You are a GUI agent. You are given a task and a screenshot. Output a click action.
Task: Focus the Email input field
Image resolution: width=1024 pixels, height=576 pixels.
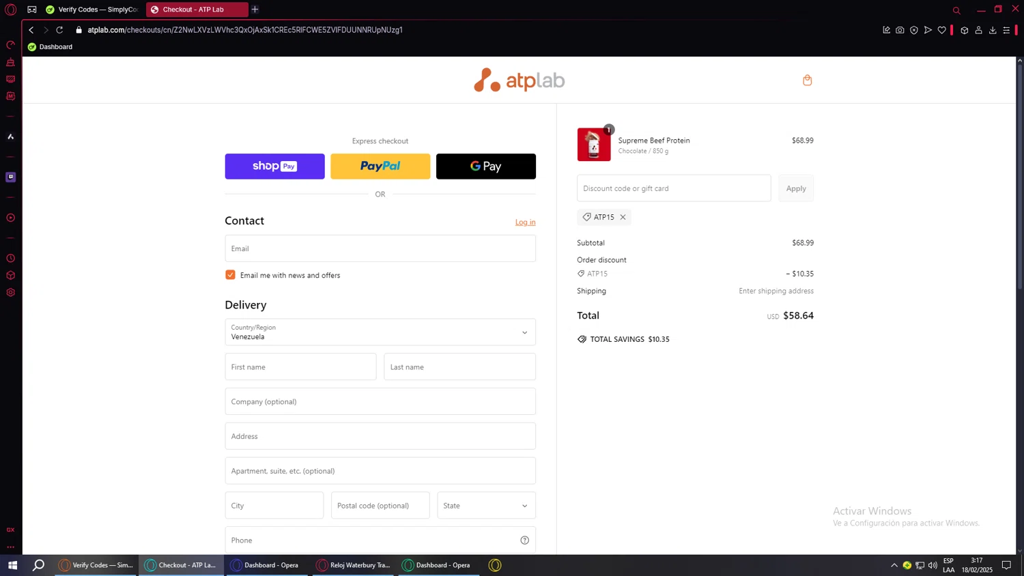[x=380, y=248]
